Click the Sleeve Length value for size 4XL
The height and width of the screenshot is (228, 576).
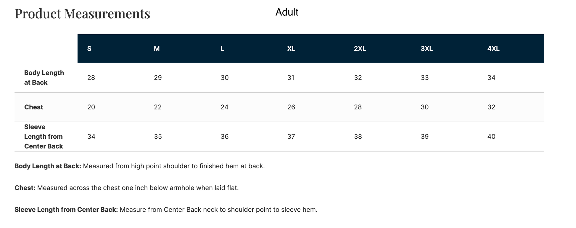click(x=491, y=137)
